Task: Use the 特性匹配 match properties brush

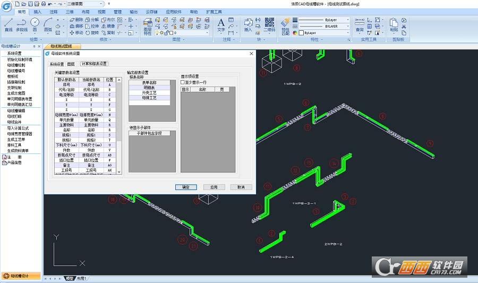Action: [285, 27]
